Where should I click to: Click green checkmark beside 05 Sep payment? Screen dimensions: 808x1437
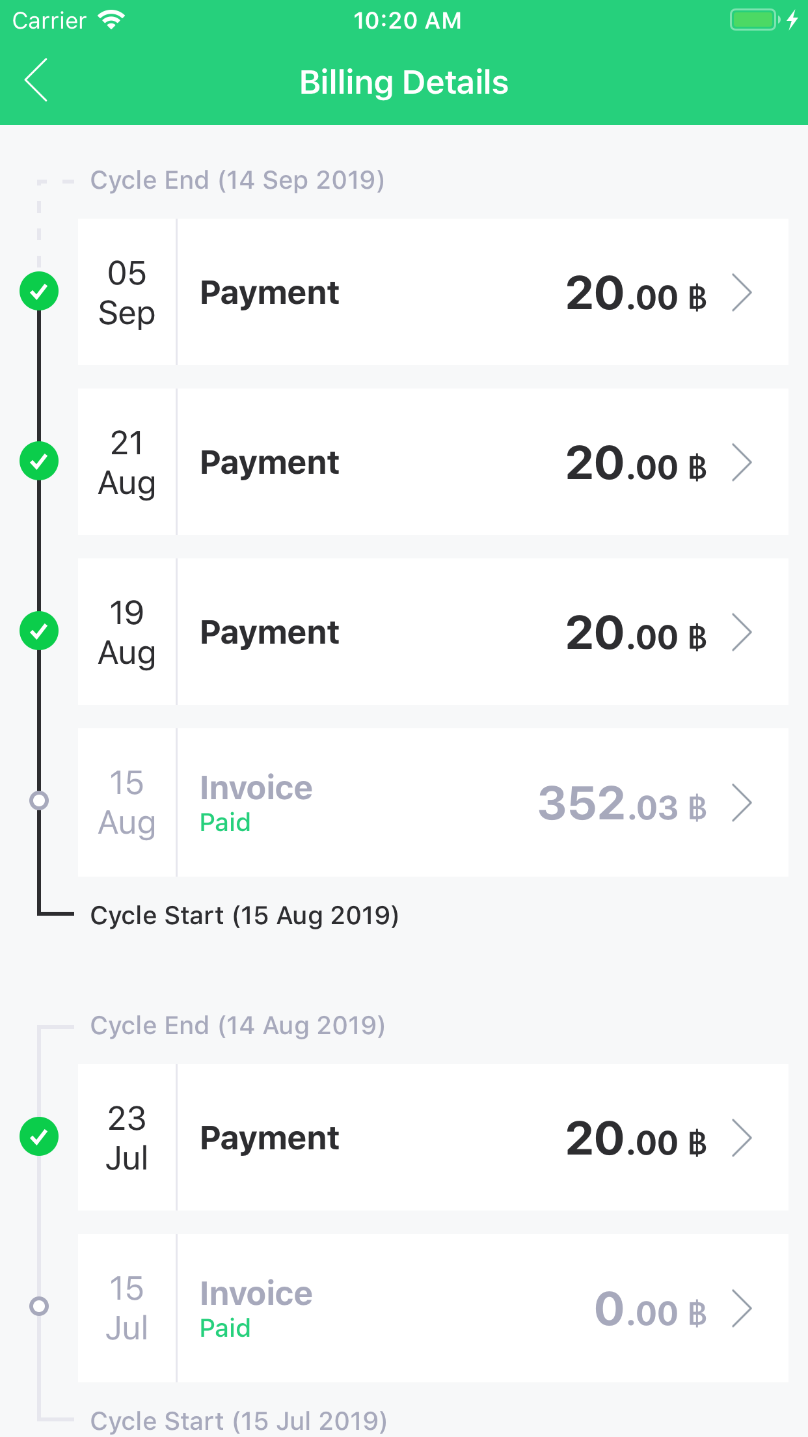click(39, 291)
